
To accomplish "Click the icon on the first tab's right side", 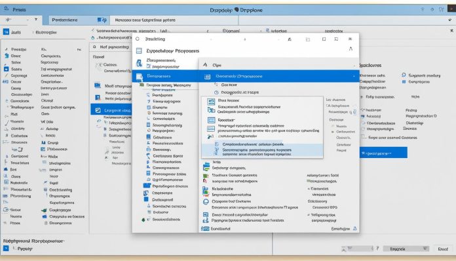I will pyautogui.click(x=102, y=20).
